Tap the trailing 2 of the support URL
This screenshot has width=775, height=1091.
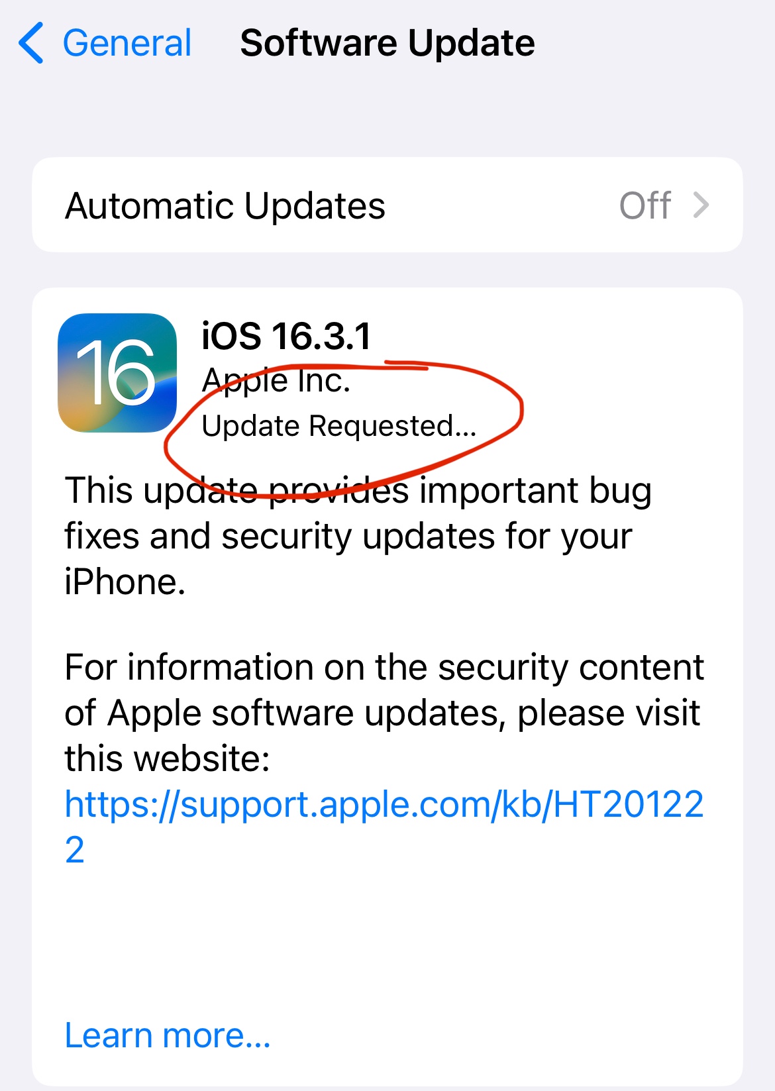point(75,850)
